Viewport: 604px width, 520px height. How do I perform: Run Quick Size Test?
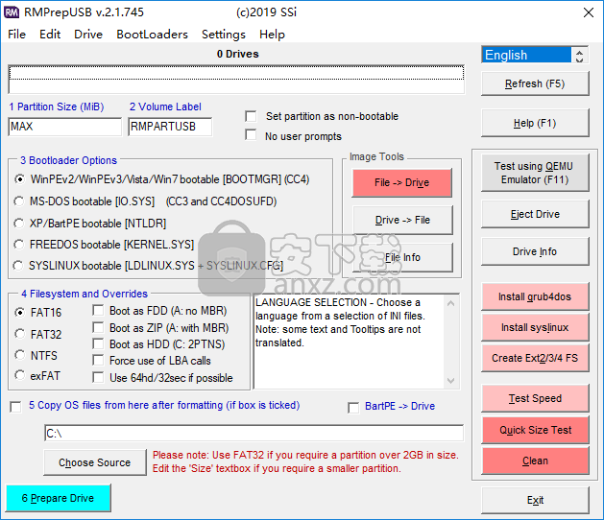click(535, 430)
